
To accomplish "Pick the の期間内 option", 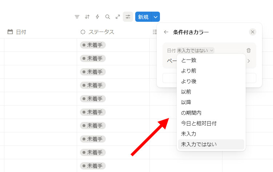I will click(x=191, y=113).
